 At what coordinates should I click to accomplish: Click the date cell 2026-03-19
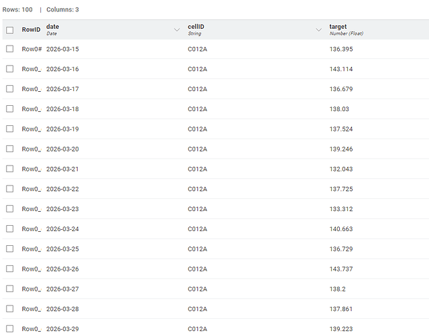[62, 129]
